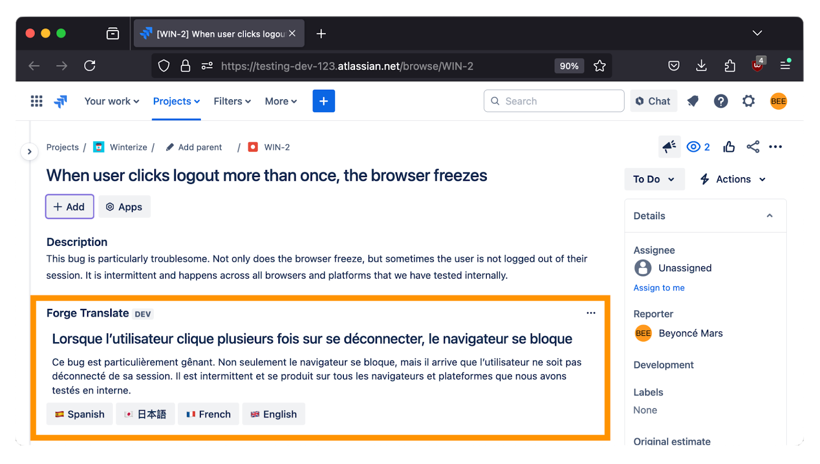Open the feedback megaphone icon
The image size is (820, 464).
[x=668, y=147]
